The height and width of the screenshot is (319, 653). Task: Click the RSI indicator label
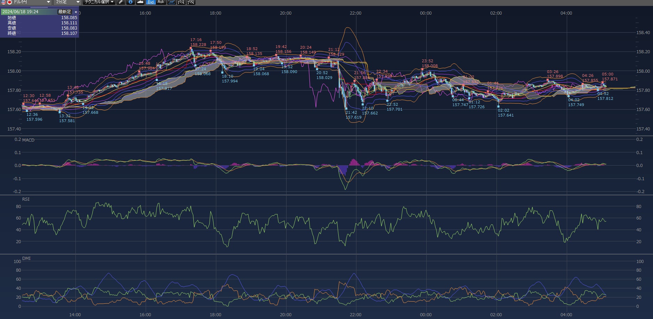[26, 199]
